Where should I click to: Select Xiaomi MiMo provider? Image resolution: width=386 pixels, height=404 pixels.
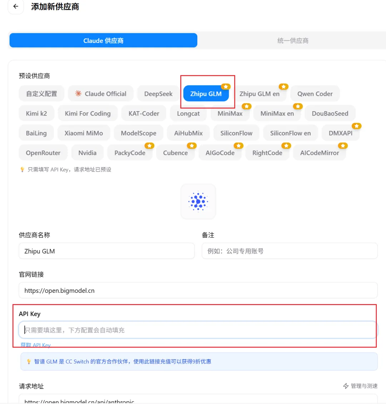click(x=84, y=133)
